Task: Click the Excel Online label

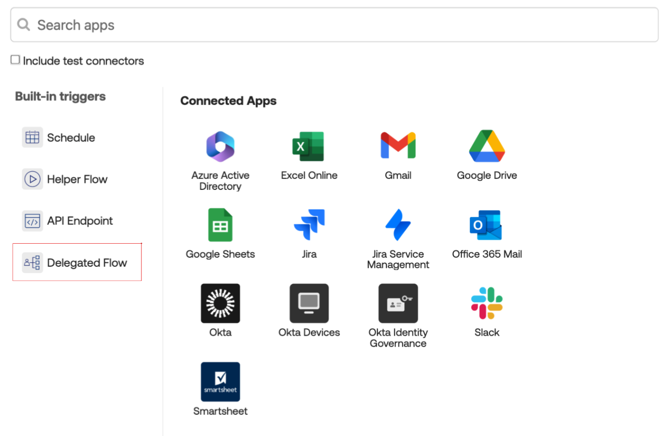Action: (309, 175)
